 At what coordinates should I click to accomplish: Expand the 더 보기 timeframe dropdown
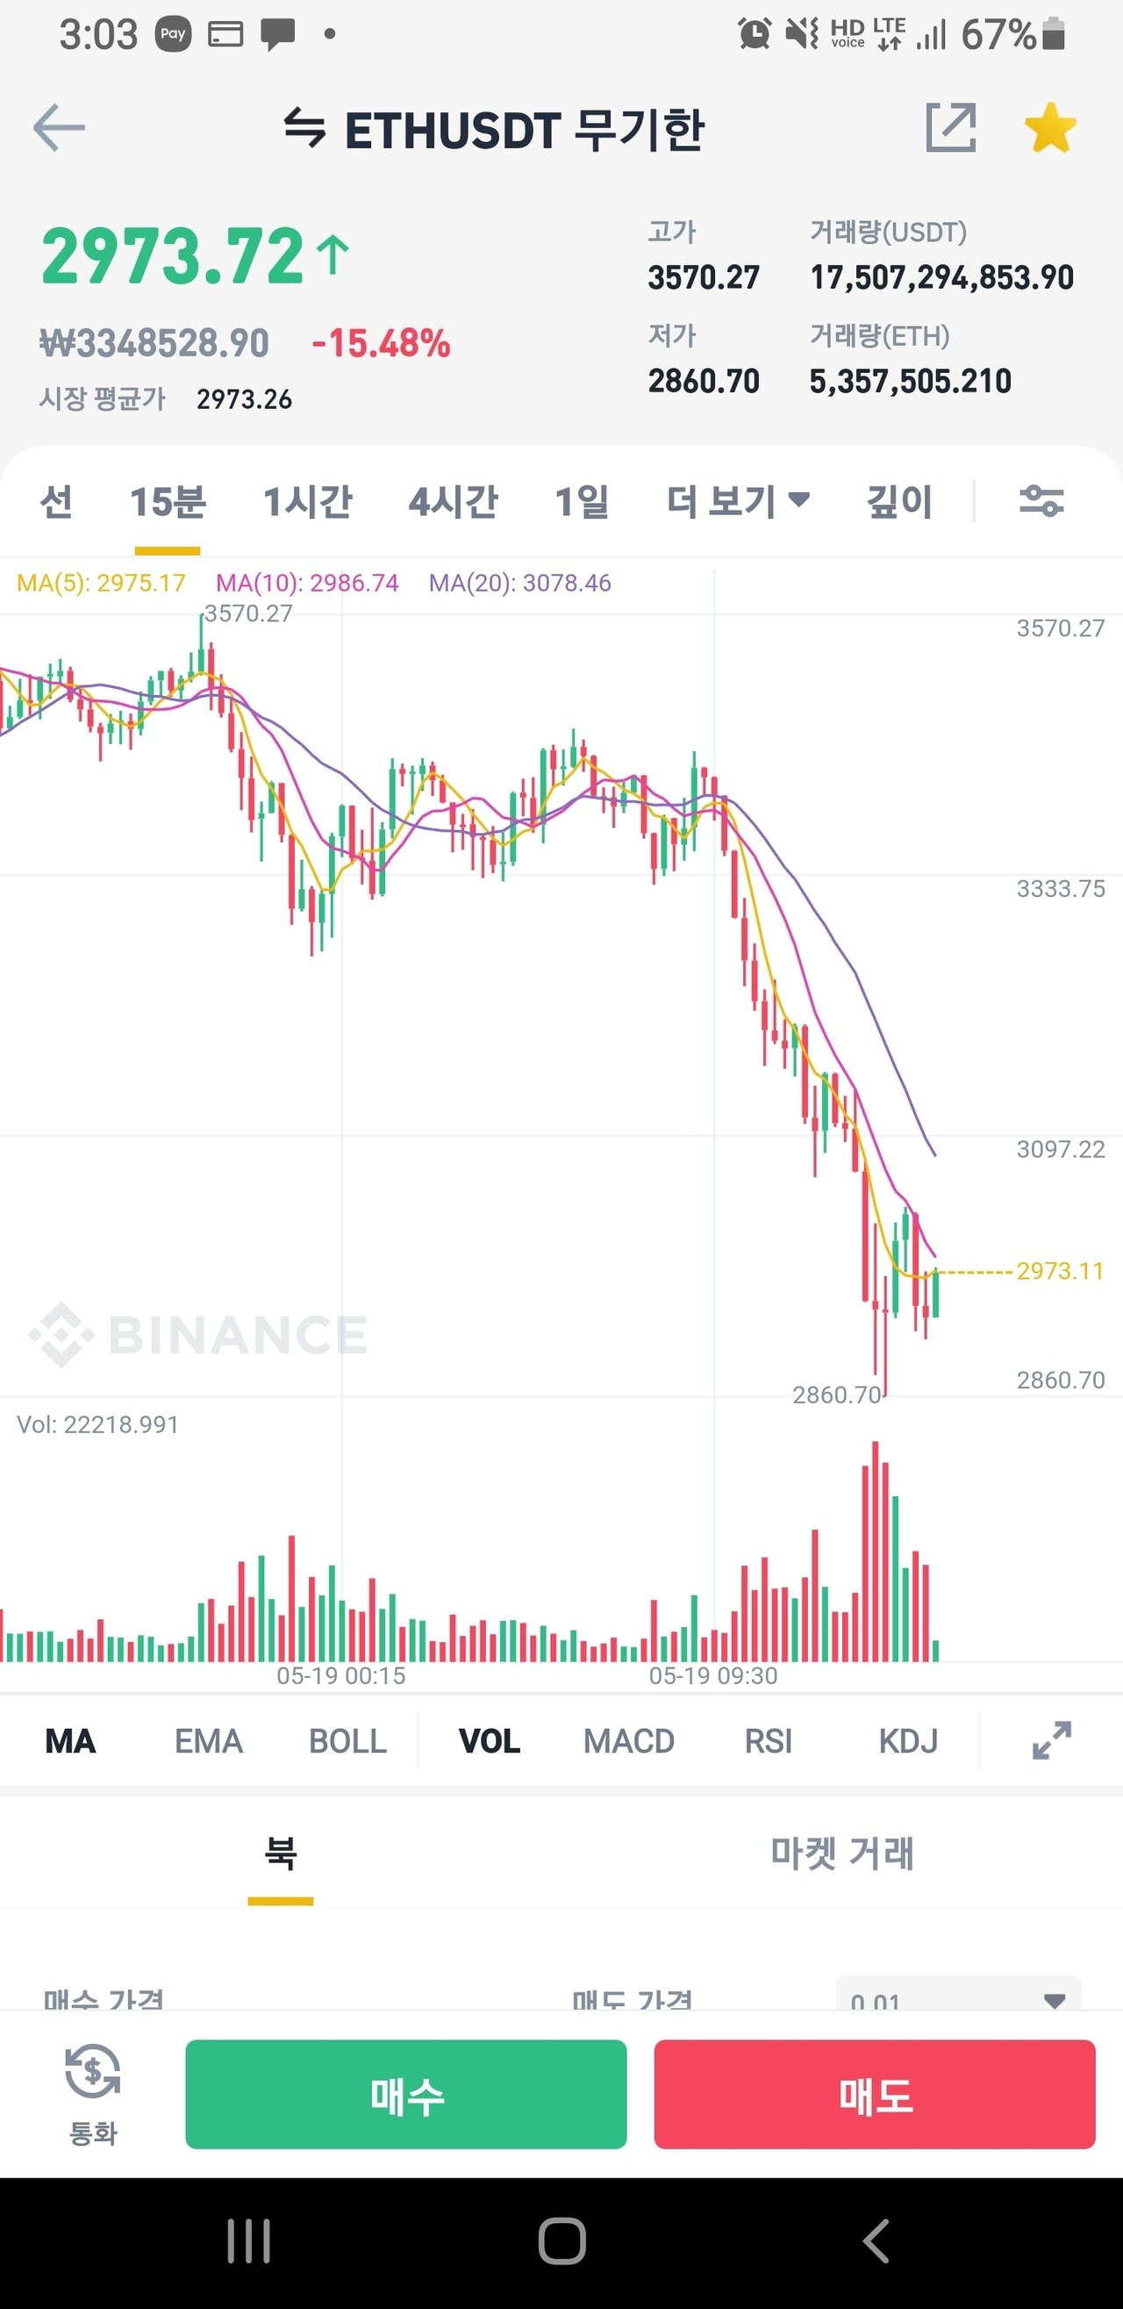[738, 500]
